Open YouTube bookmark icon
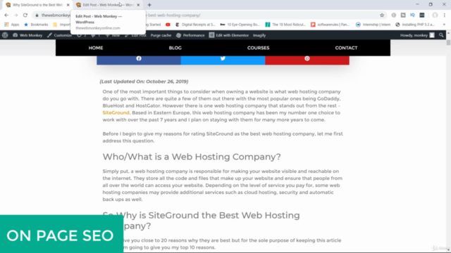Screen dimensions: 451x253 [168, 25]
